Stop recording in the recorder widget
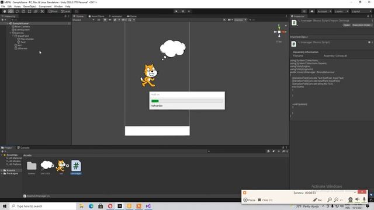 click(x=265, y=200)
